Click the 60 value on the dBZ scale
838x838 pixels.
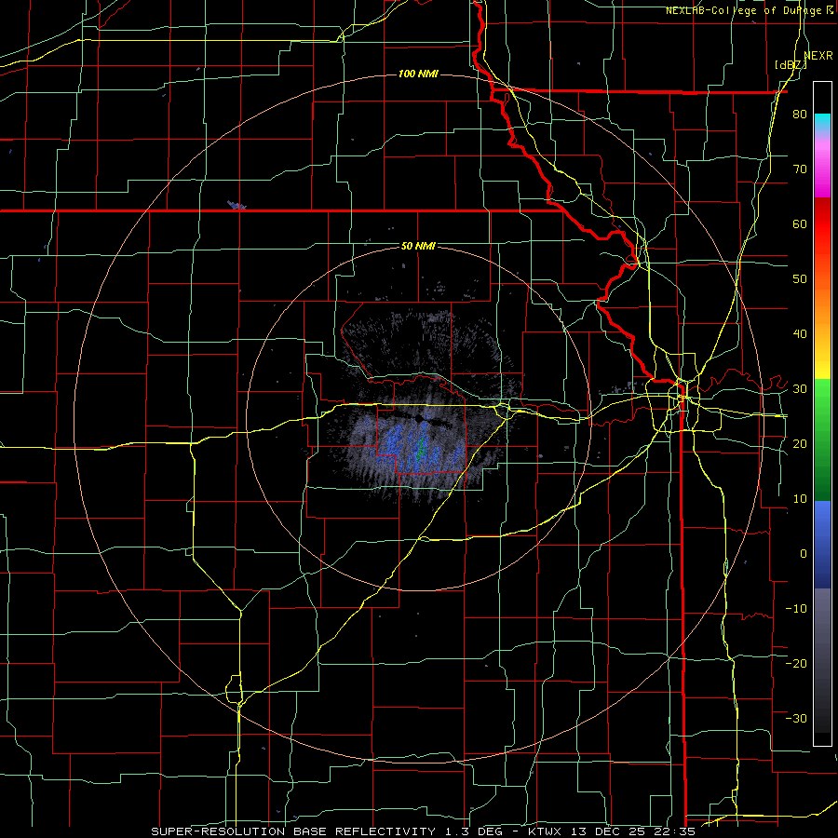800,223
